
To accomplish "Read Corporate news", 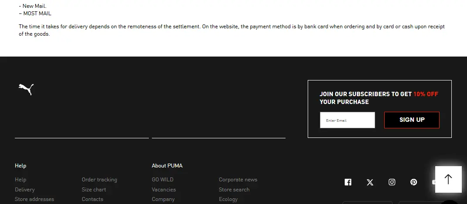I will (x=238, y=180).
